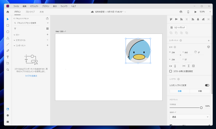Click the export share icon in assets panel
Screen dimensions: 216x129
point(47,18)
